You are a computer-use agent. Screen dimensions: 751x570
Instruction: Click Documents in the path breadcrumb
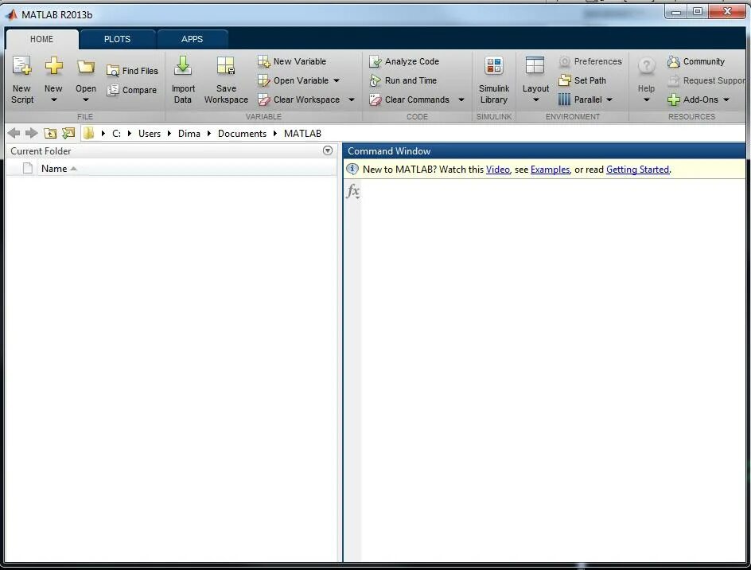pyautogui.click(x=242, y=133)
